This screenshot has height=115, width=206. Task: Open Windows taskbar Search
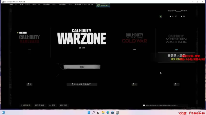[93, 112]
